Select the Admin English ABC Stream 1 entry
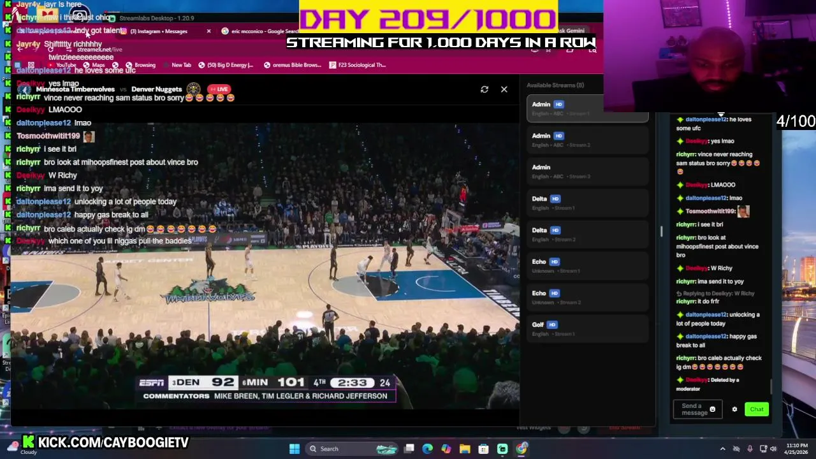 tap(587, 108)
